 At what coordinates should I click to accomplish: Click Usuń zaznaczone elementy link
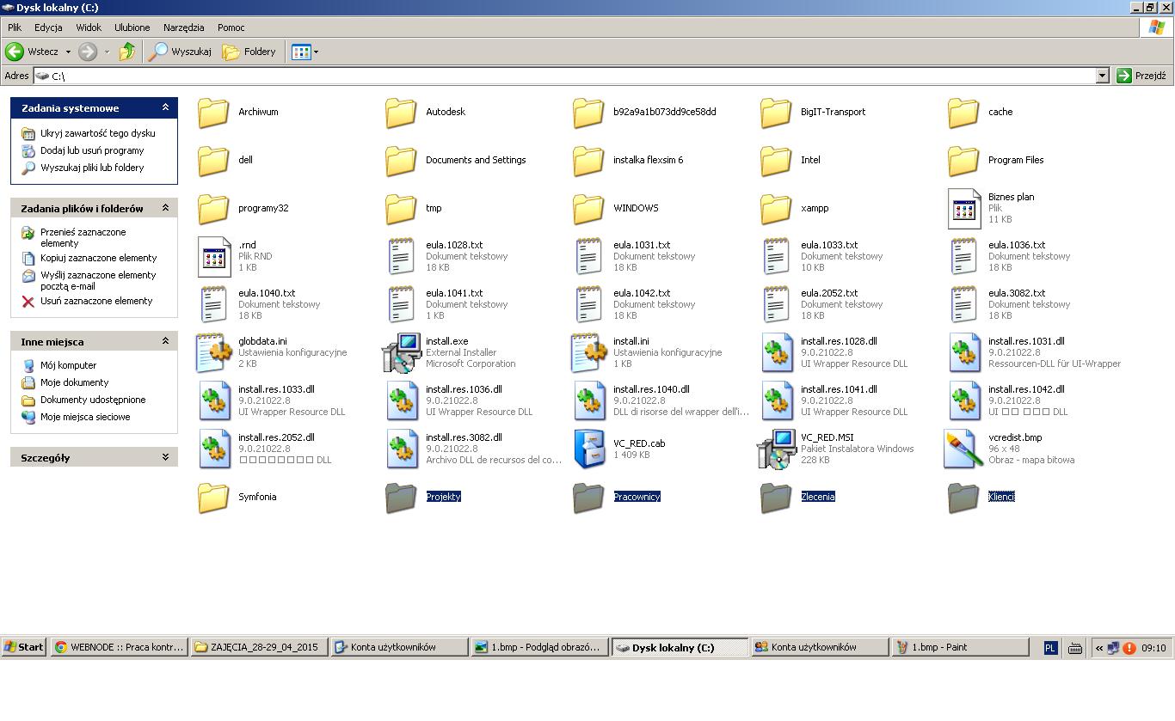95,301
